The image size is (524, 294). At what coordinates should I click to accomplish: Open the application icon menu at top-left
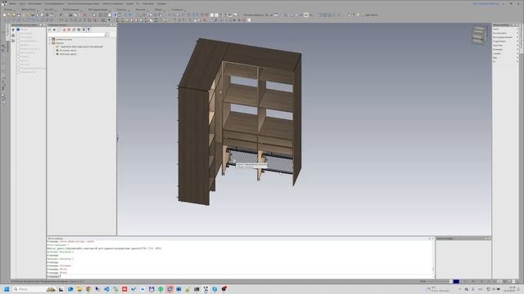tap(4, 3)
